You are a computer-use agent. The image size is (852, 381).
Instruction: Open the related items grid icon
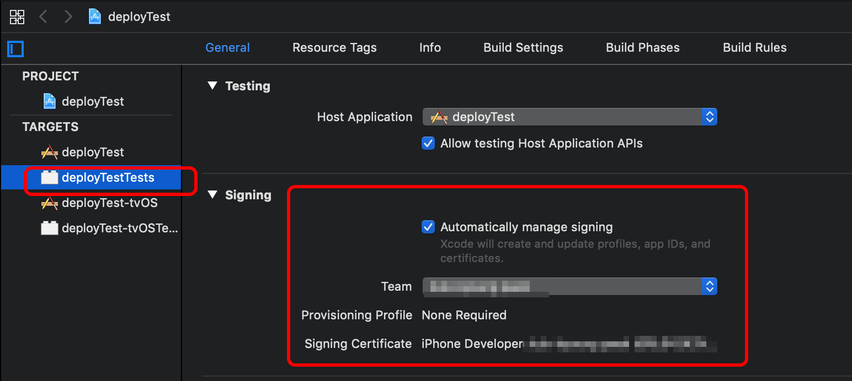(x=17, y=17)
